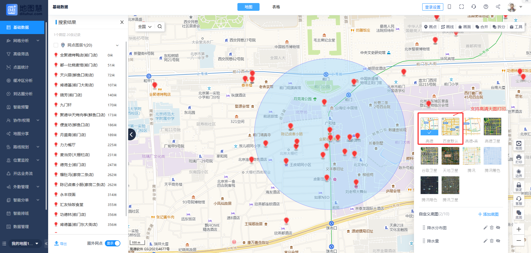
Task: Check the 网点图层1 layer checkbox
Action: click(56, 45)
